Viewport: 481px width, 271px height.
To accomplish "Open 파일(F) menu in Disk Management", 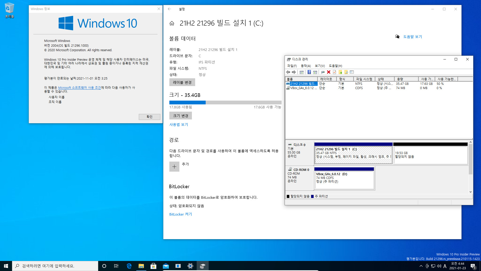I will (x=292, y=66).
